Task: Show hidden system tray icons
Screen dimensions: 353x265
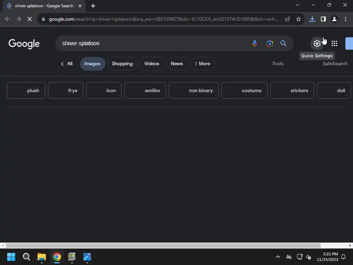Action: 278,257
